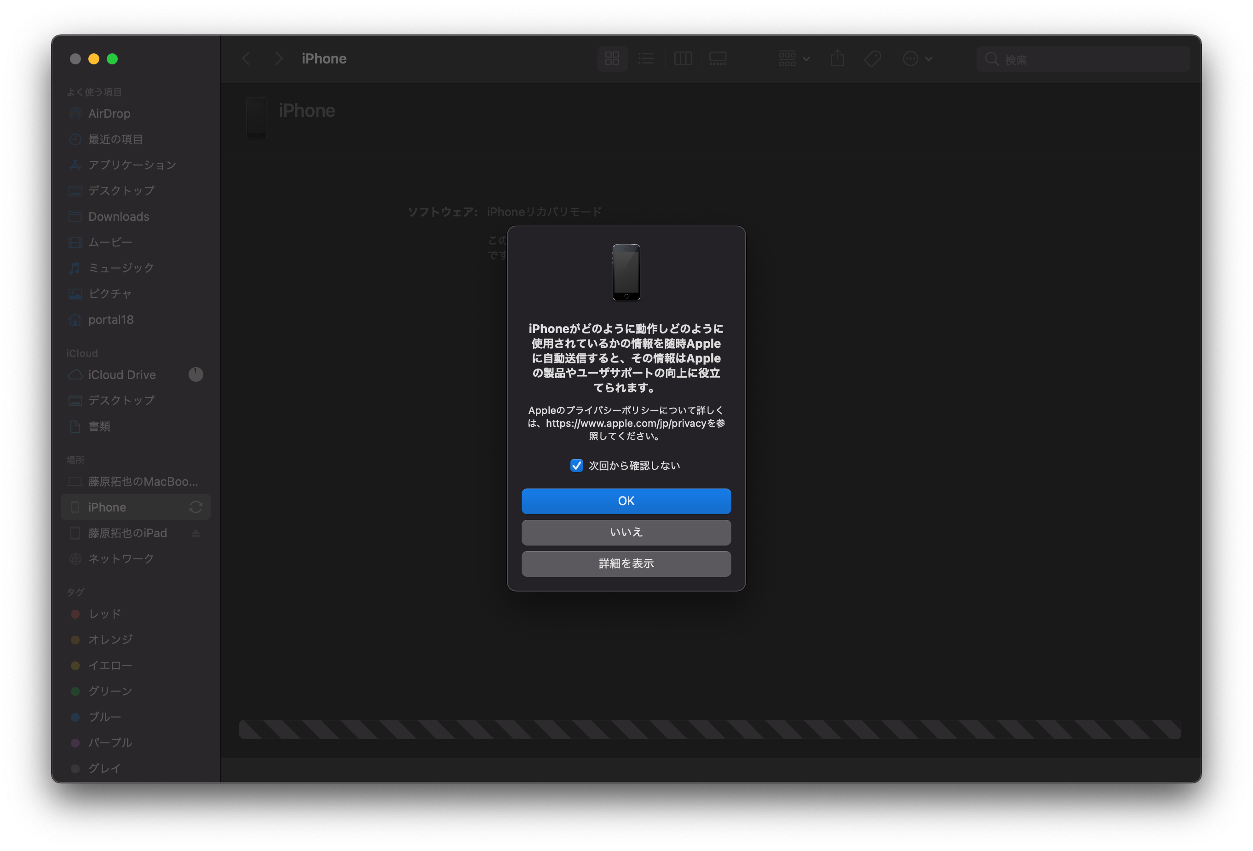Eject 藤原拓也のiPad from sidebar
1253x851 pixels.
195,533
